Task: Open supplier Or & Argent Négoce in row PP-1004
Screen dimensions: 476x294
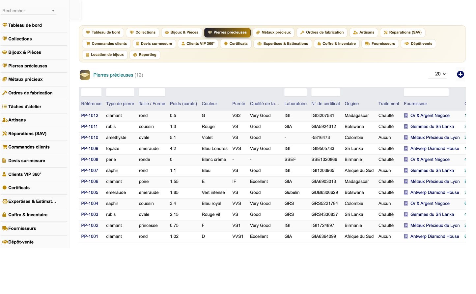Action: [x=430, y=203]
